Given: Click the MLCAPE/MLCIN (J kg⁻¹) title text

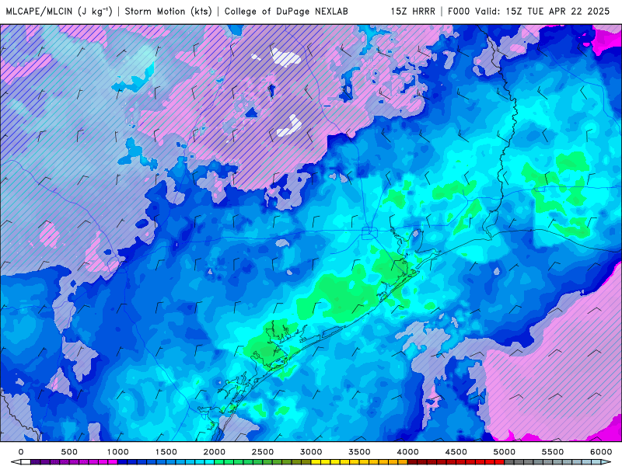Looking at the screenshot, I should (x=59, y=11).
